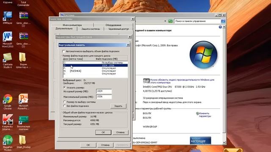Switch to Дополнительно tab

(64, 29)
